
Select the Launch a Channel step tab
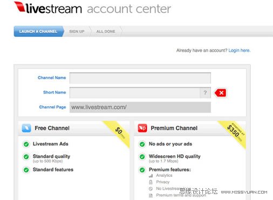[x=39, y=31]
